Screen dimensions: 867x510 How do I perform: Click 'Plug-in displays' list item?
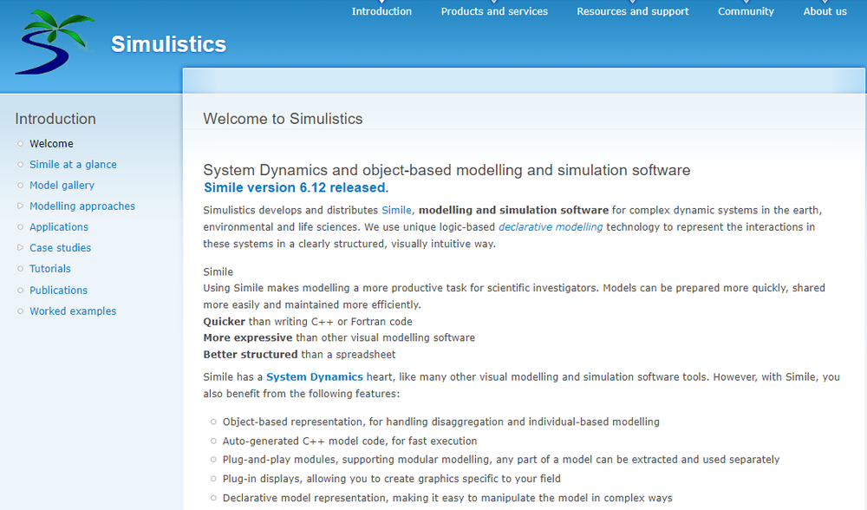click(392, 479)
